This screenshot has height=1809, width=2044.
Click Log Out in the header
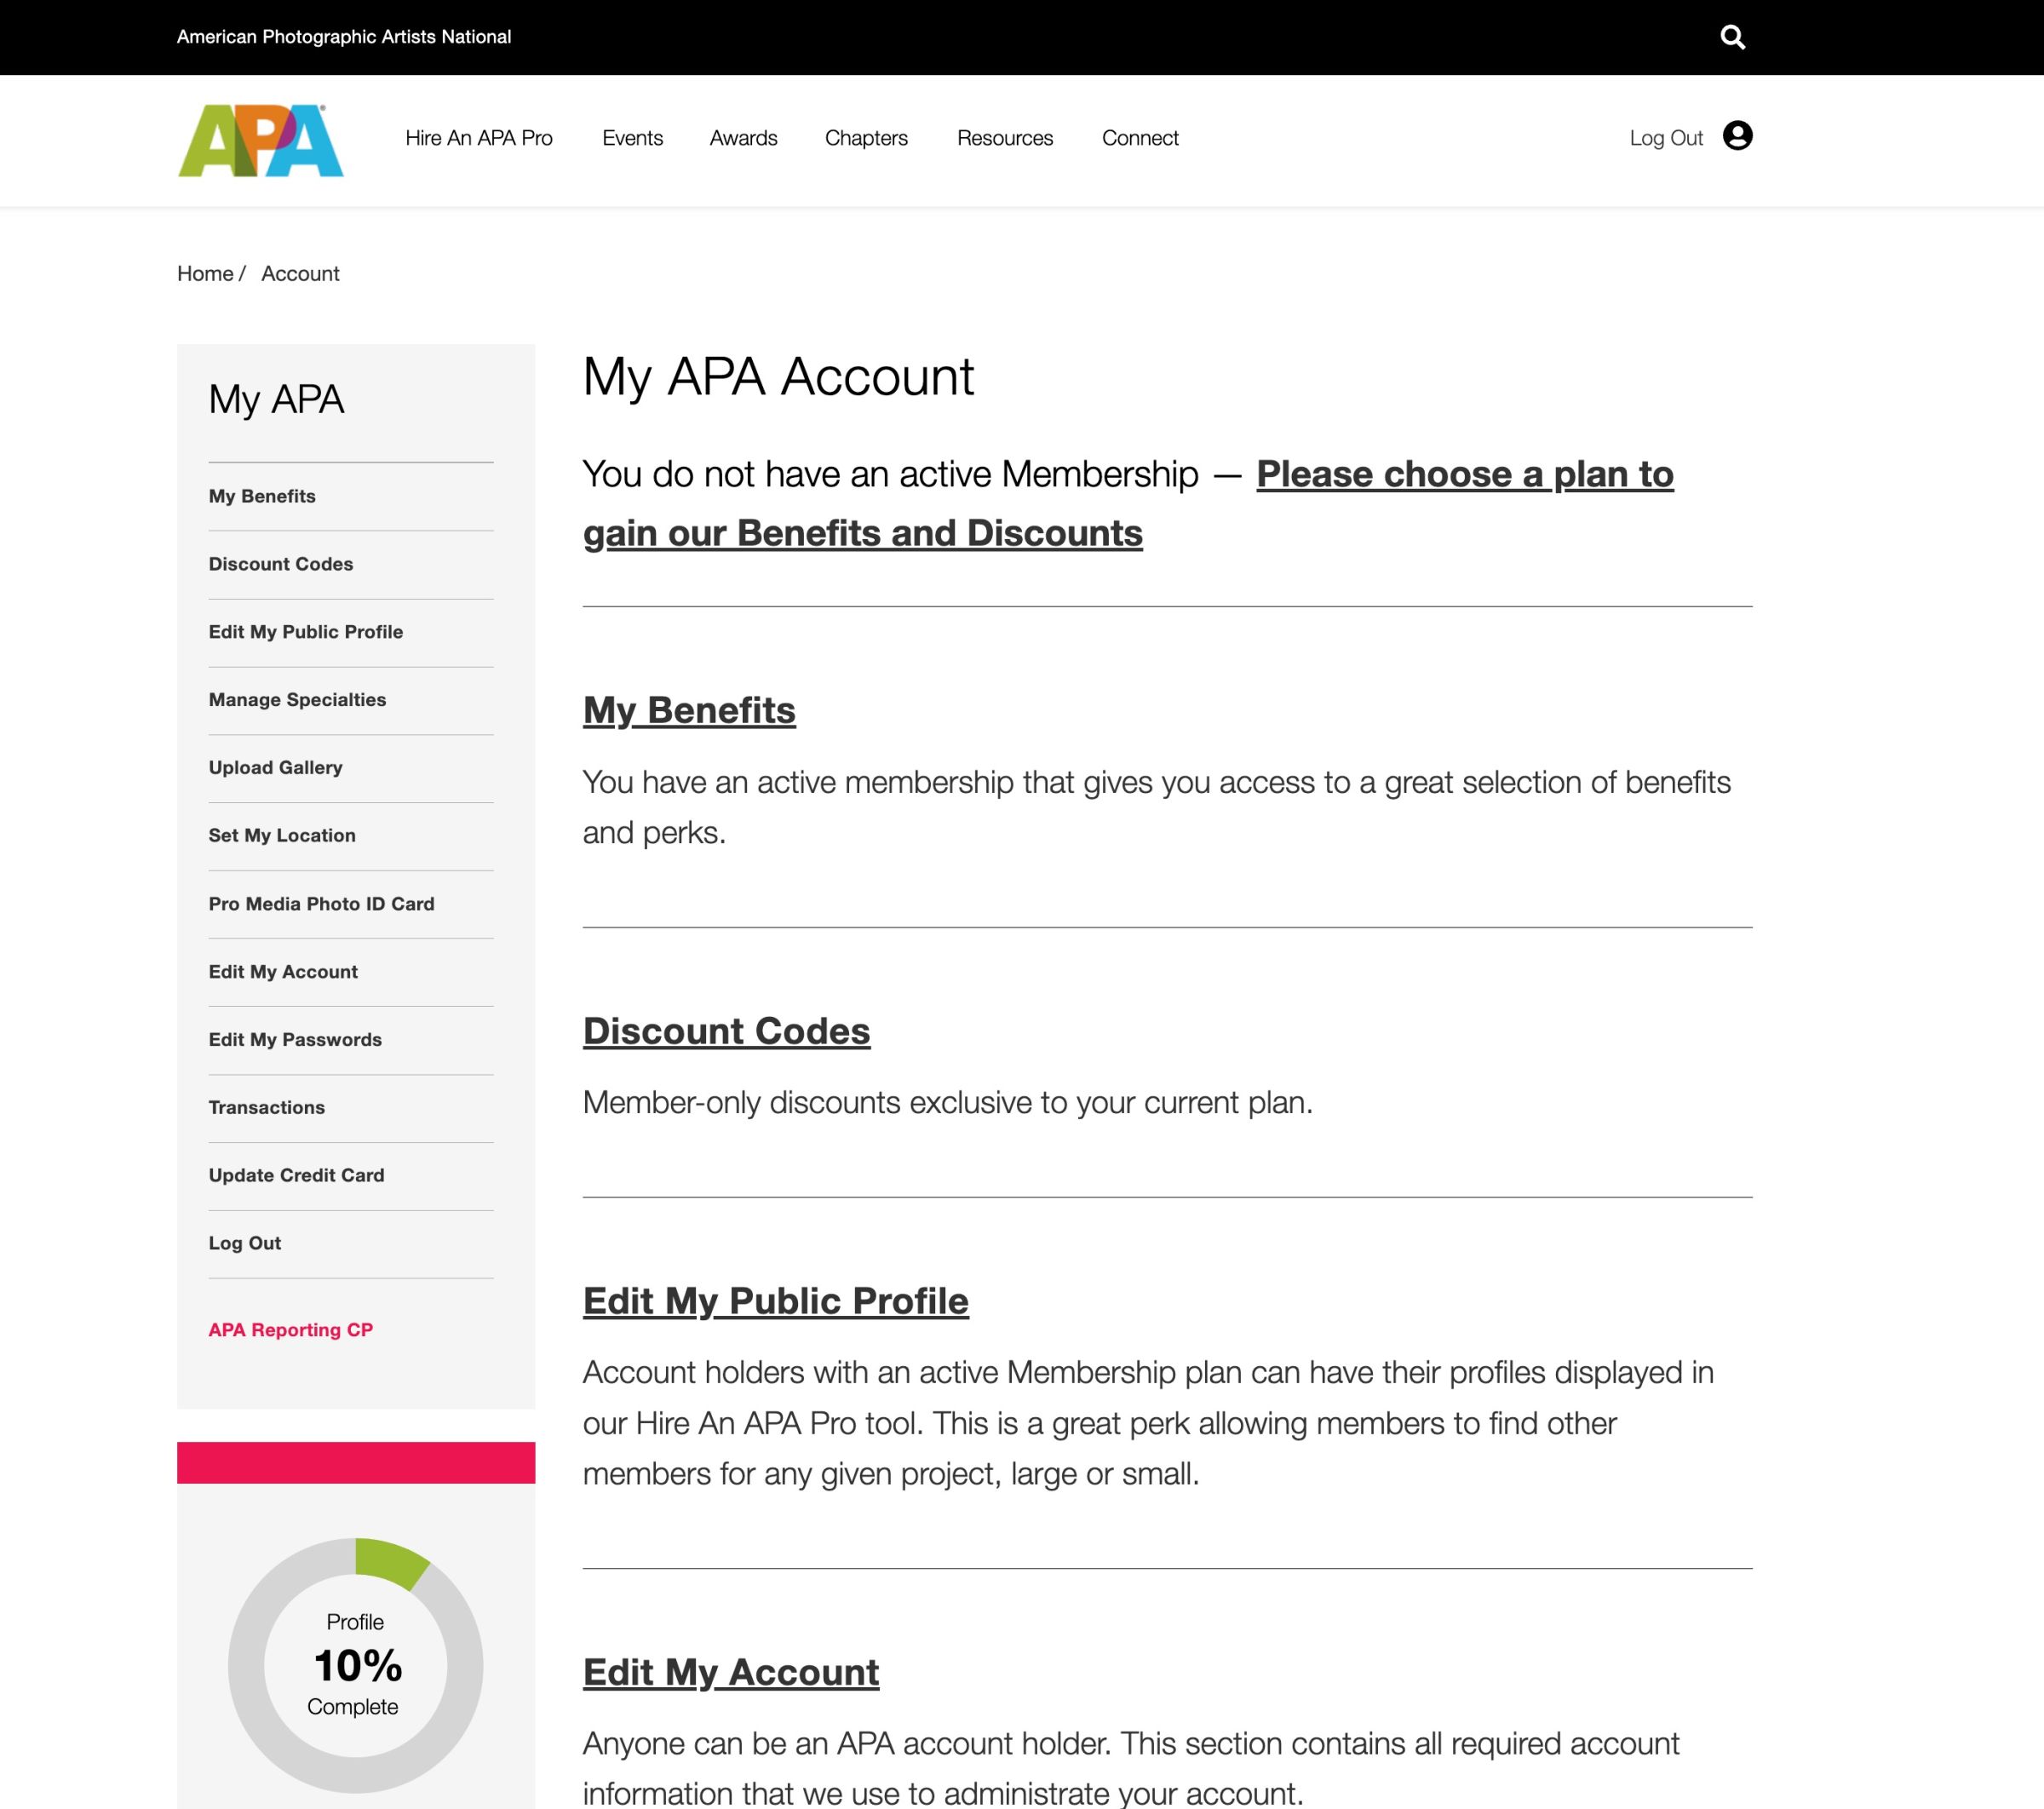(x=1665, y=138)
